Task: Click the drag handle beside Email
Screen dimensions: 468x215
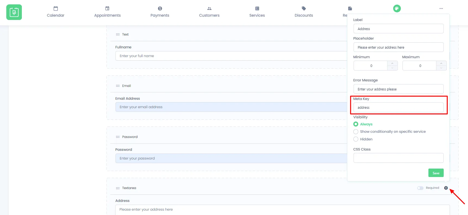Action: click(118, 86)
